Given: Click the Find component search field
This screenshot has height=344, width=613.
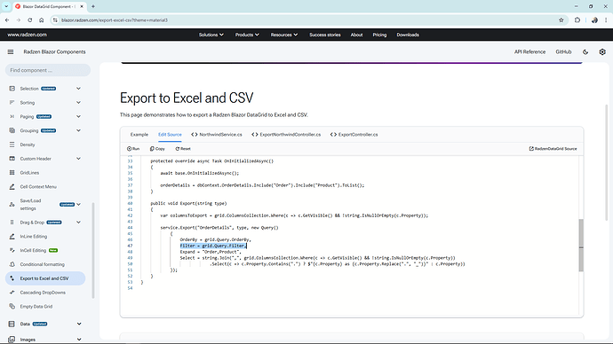Looking at the screenshot, I should 48,70.
